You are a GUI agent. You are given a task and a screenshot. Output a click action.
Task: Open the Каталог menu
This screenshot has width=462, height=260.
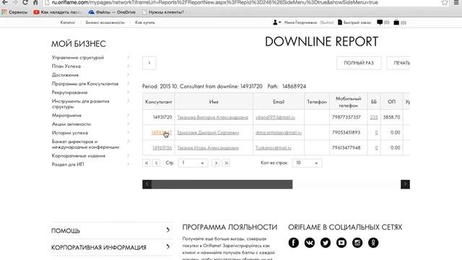coord(67,22)
